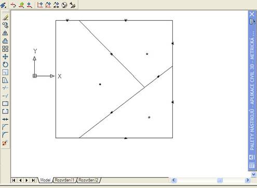
Task: Click the Explode tool icon
Action: click(x=5, y=143)
